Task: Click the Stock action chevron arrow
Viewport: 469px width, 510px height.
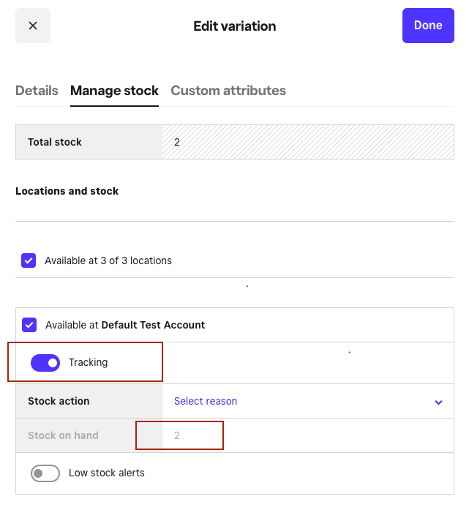Action: [438, 402]
